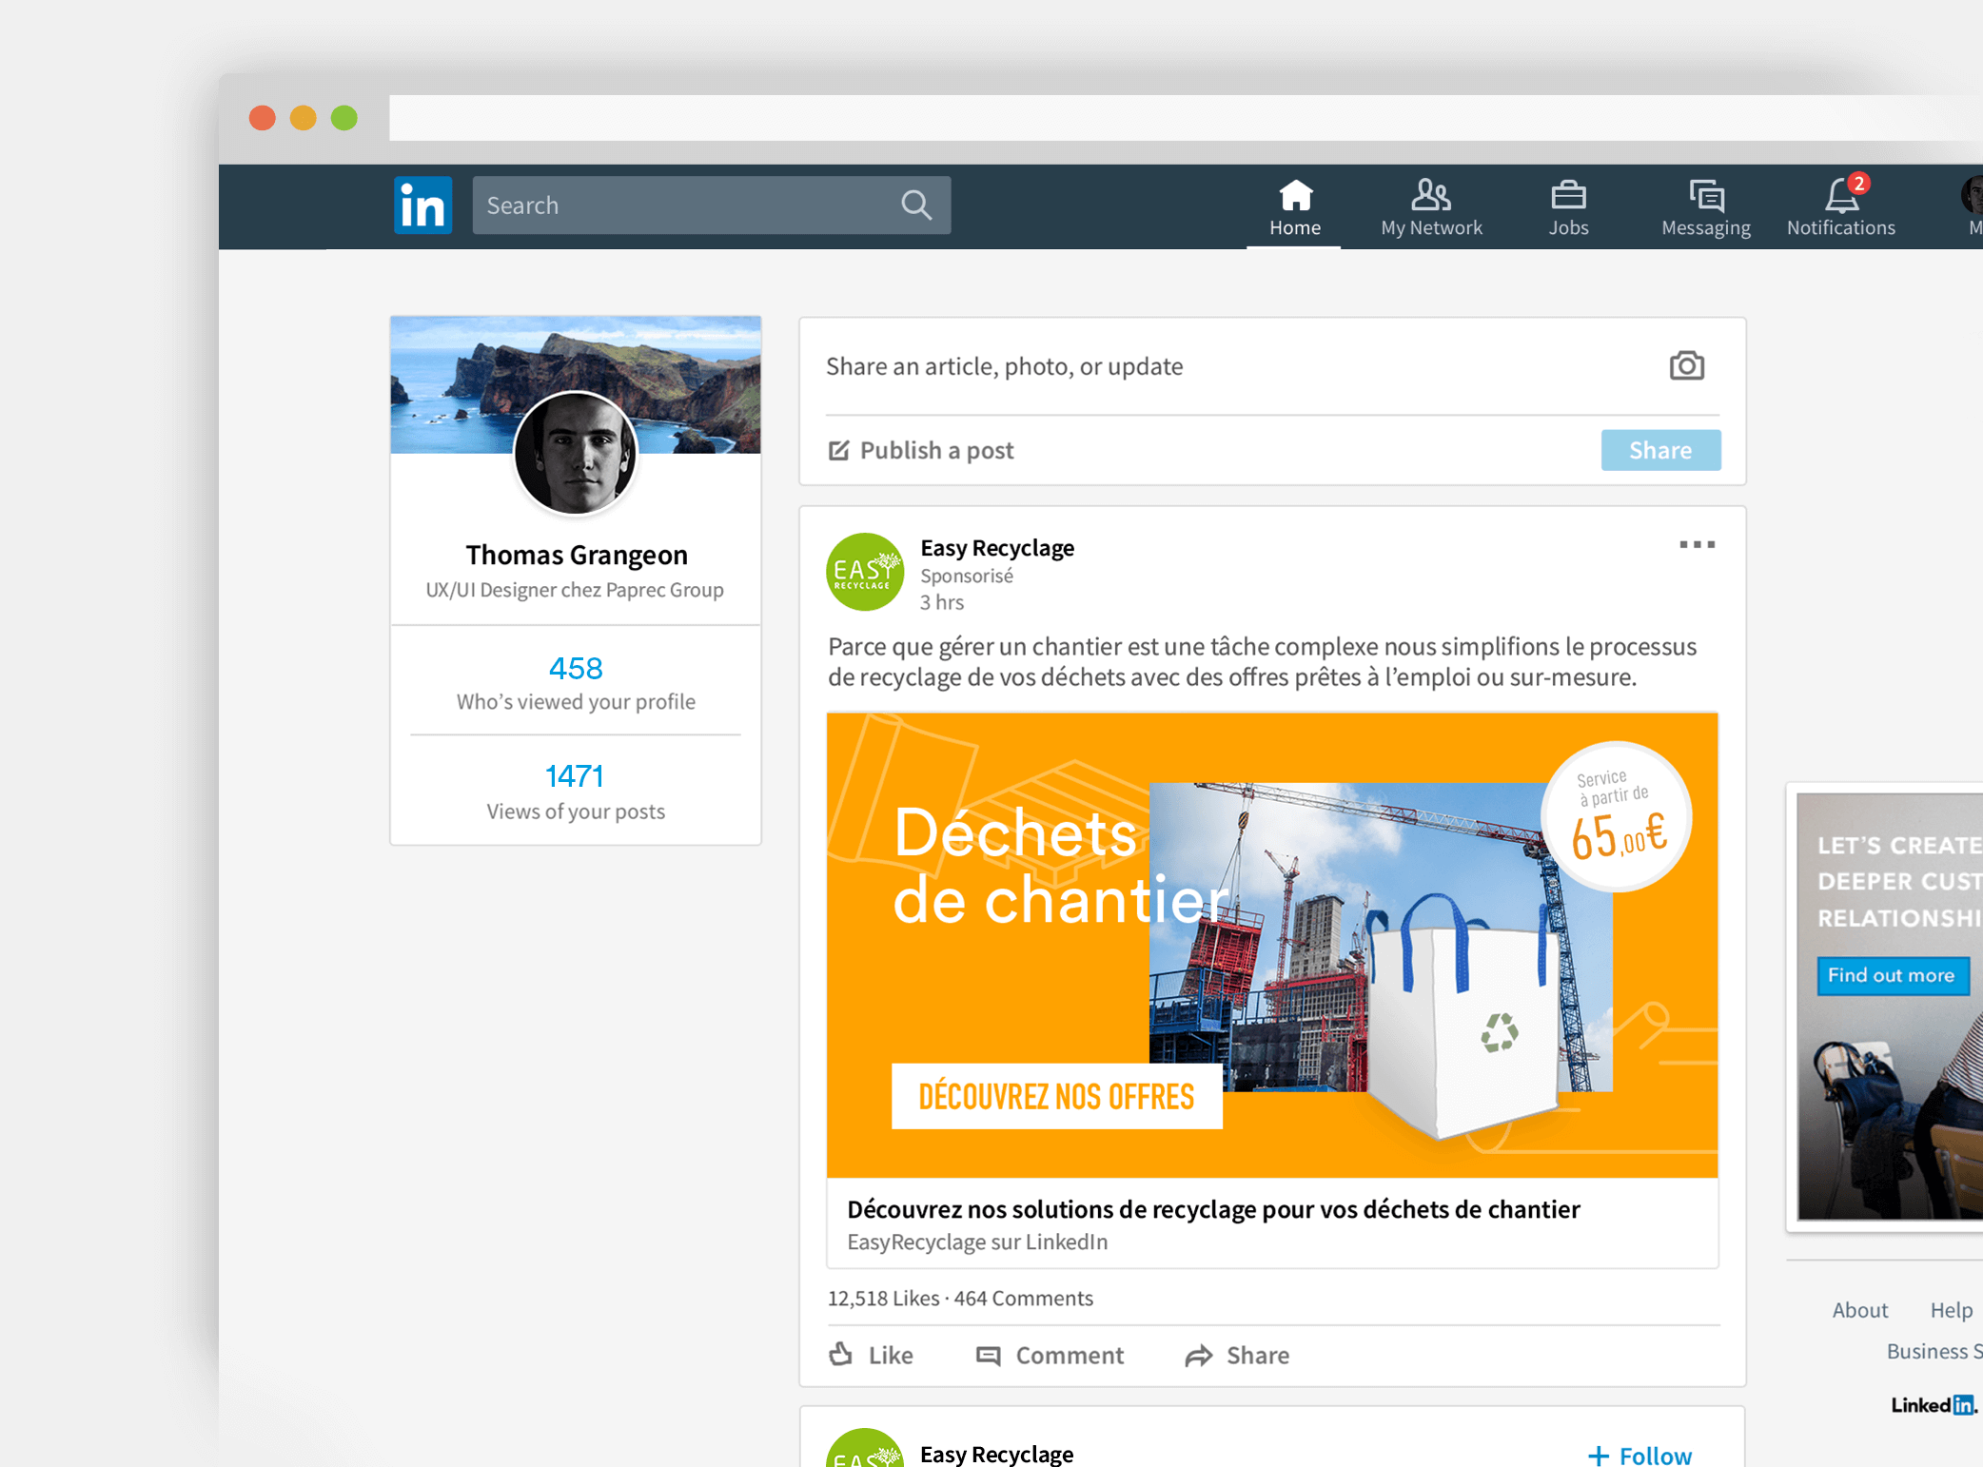Open the Home tab
Viewport: 1983px width, 1467px height.
click(1294, 207)
